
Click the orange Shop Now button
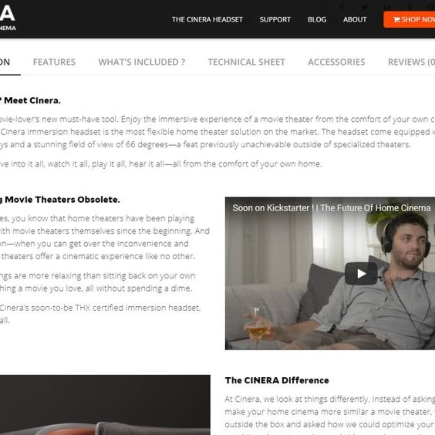click(409, 19)
